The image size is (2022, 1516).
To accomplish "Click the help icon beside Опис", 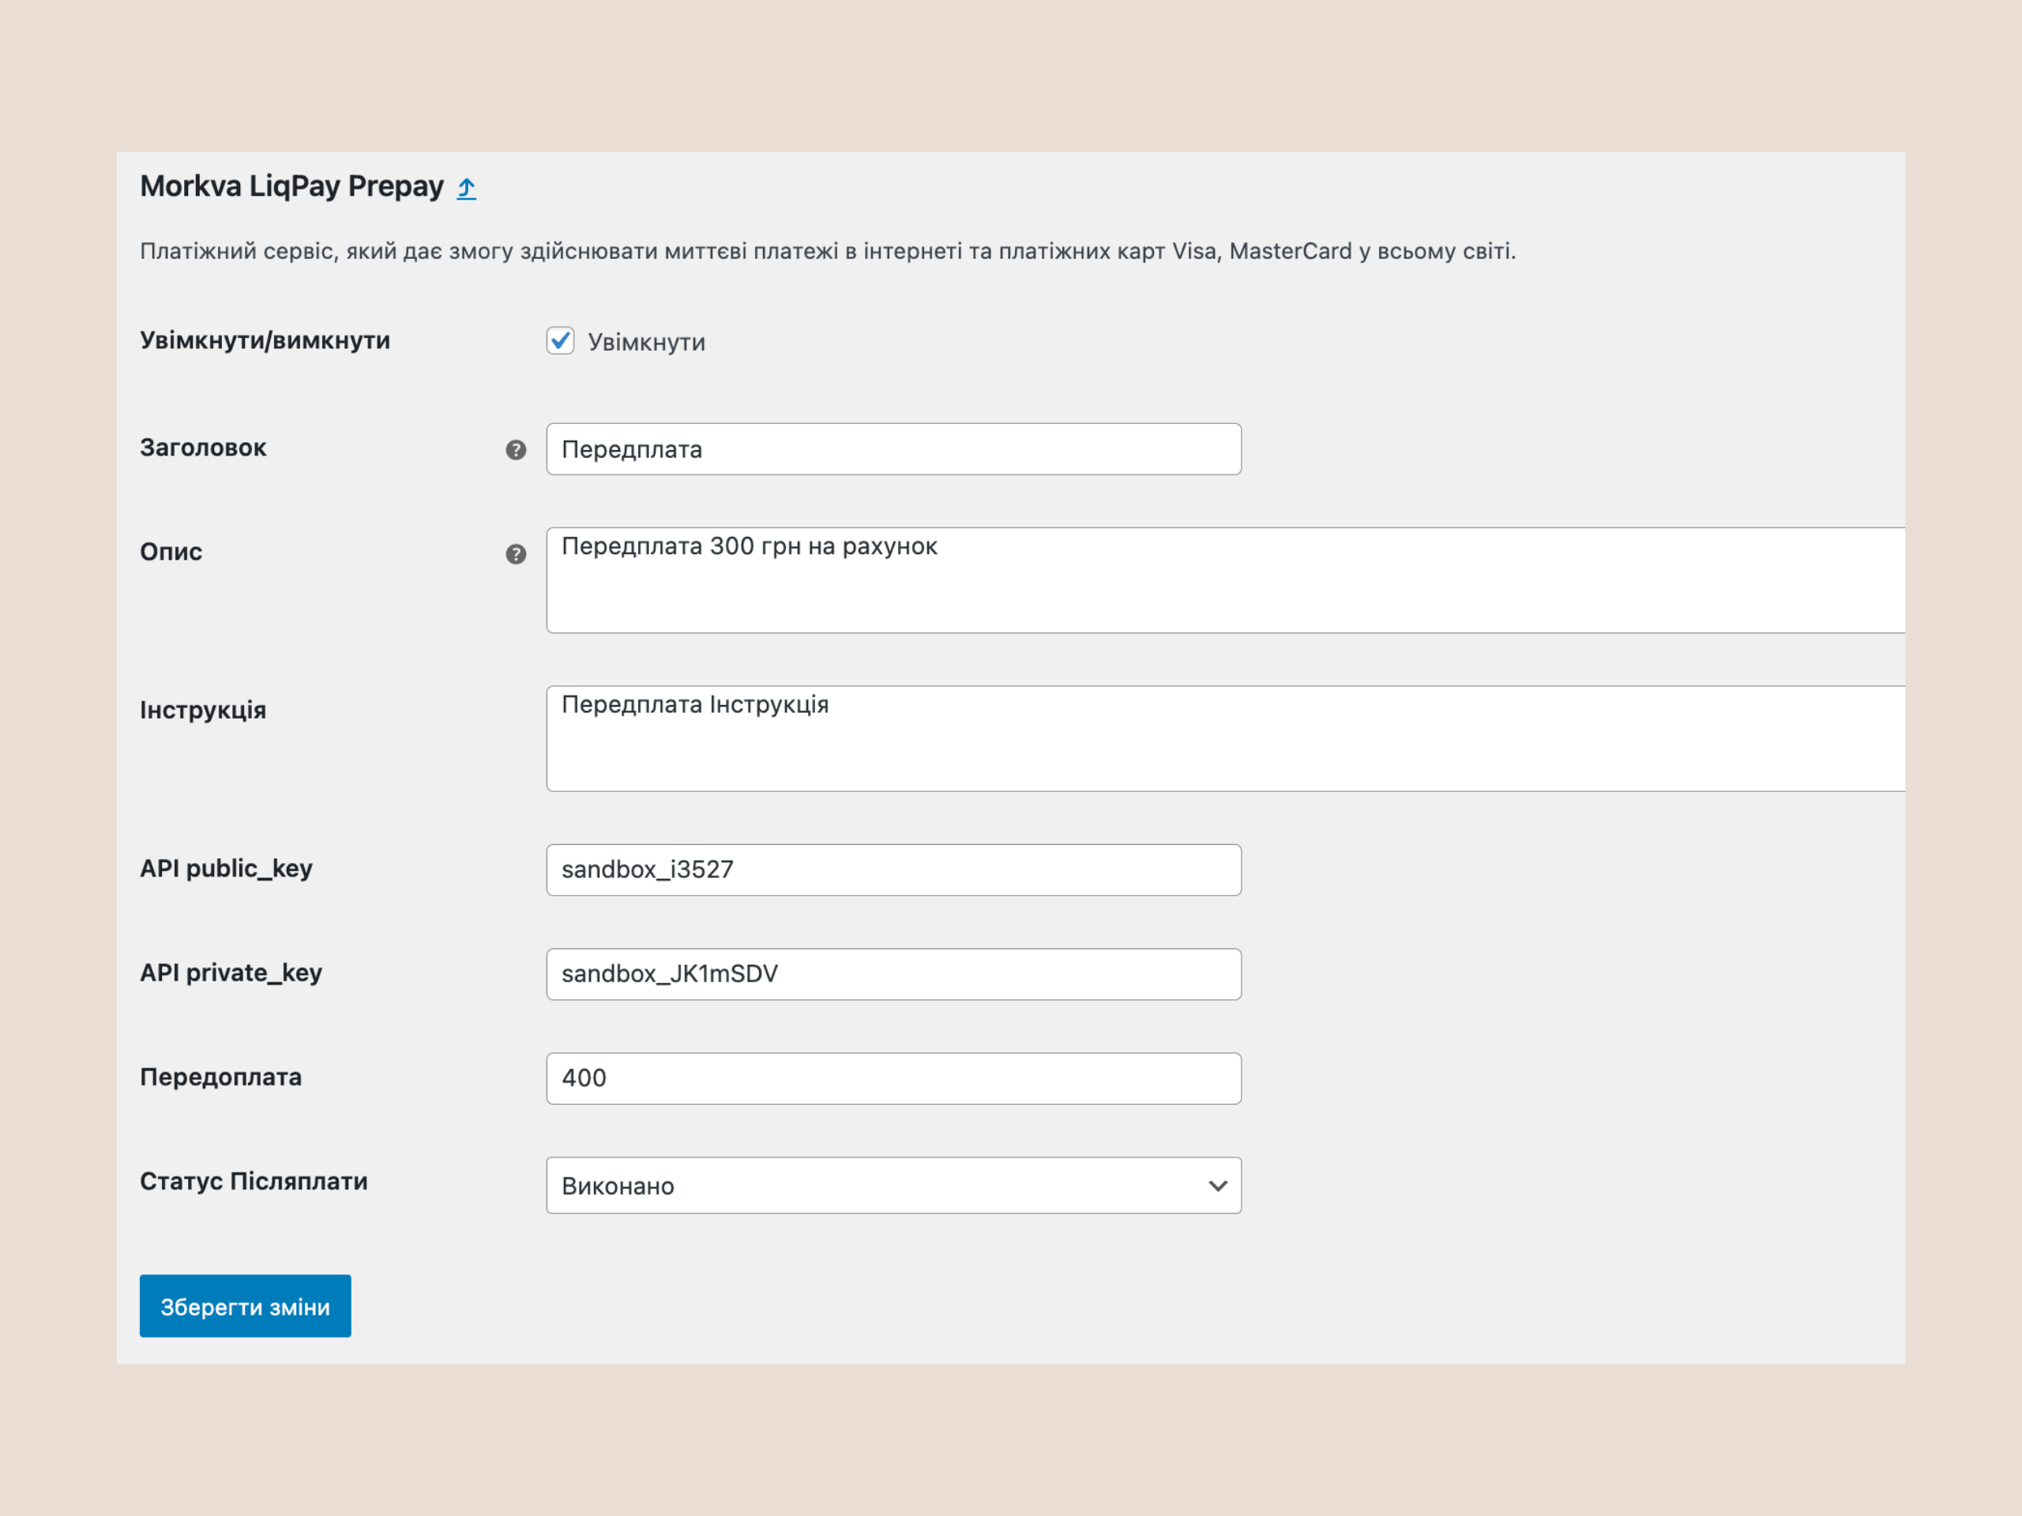I will coord(516,553).
